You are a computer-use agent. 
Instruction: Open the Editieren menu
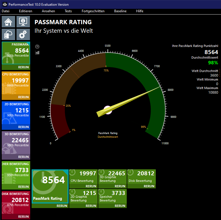pos(26,11)
